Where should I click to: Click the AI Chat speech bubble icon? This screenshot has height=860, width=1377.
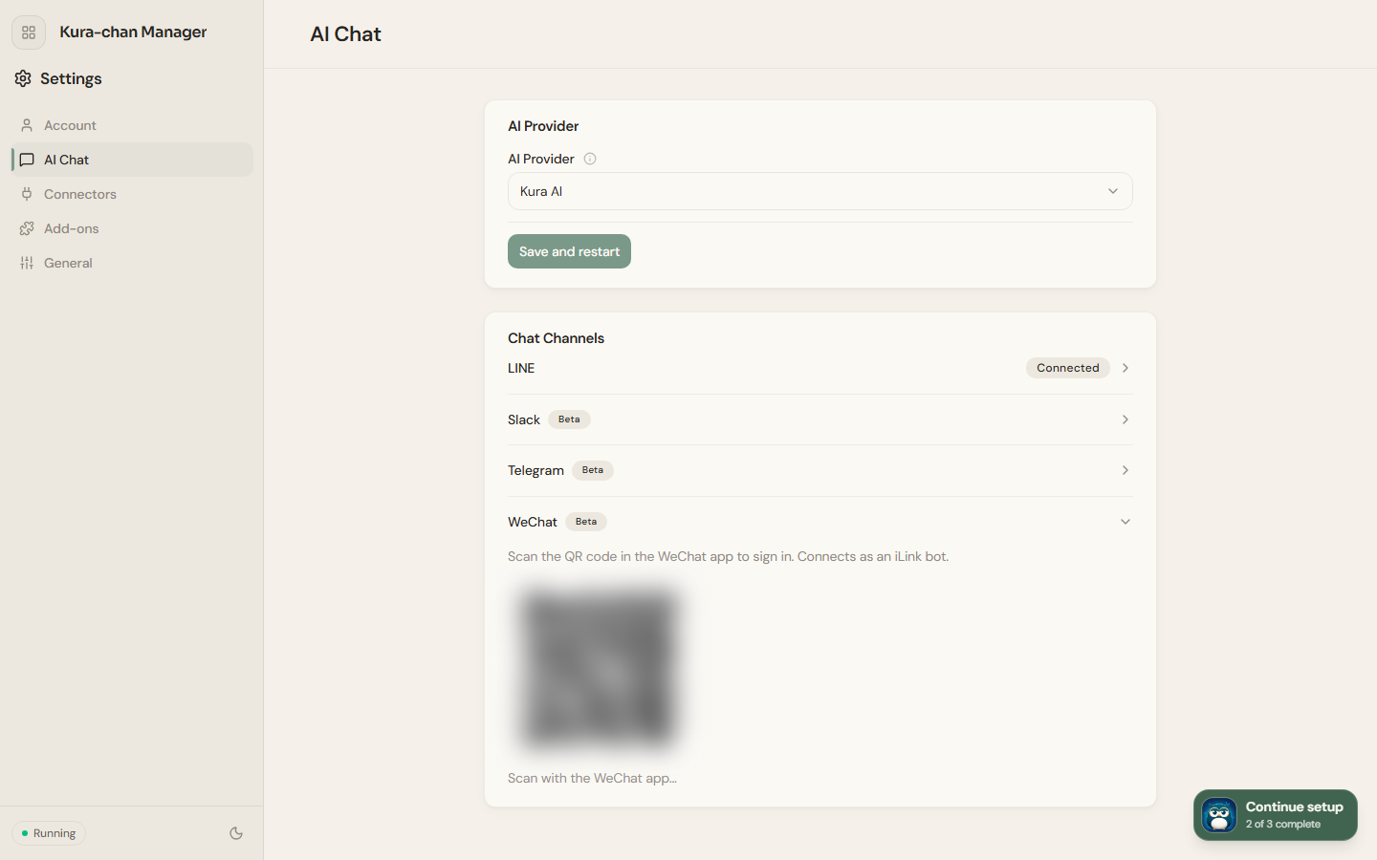(x=27, y=160)
